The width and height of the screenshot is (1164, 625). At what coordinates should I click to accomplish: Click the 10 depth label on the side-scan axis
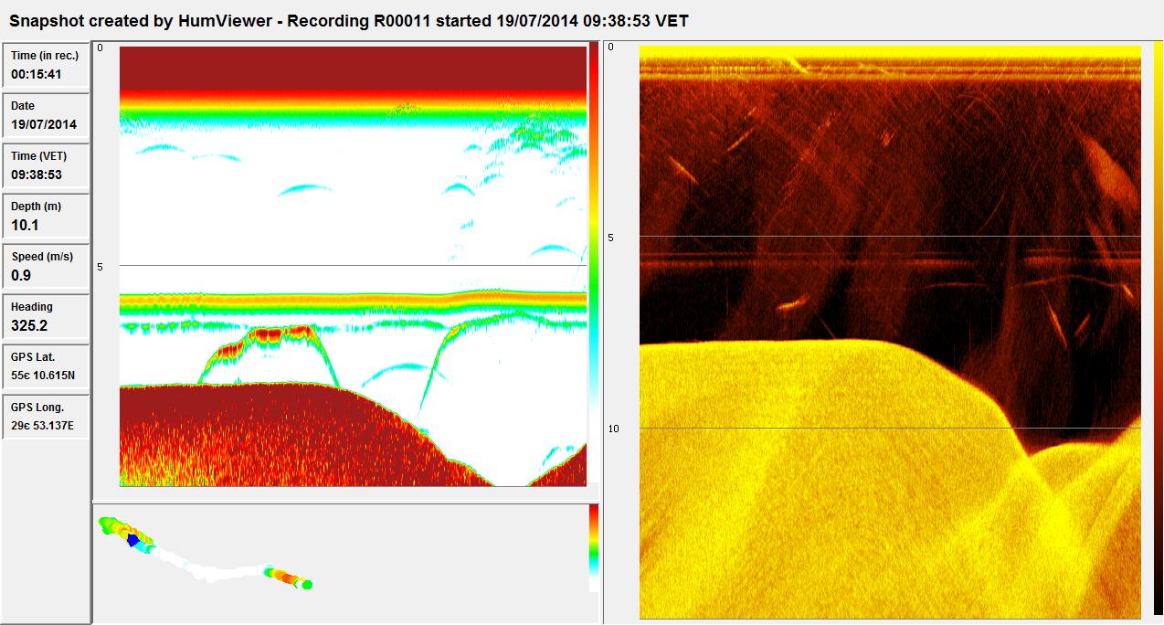pyautogui.click(x=613, y=429)
